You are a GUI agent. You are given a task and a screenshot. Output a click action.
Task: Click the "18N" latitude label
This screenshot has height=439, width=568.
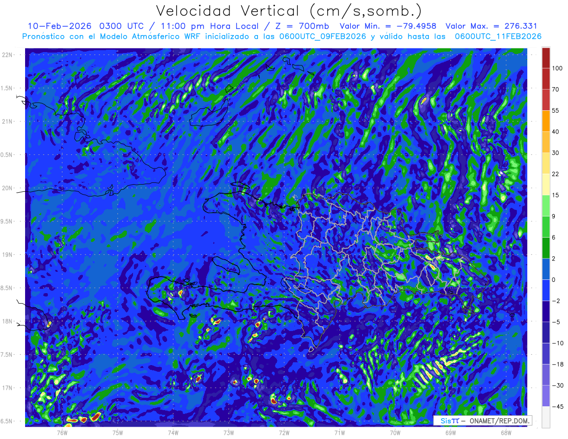[8, 322]
